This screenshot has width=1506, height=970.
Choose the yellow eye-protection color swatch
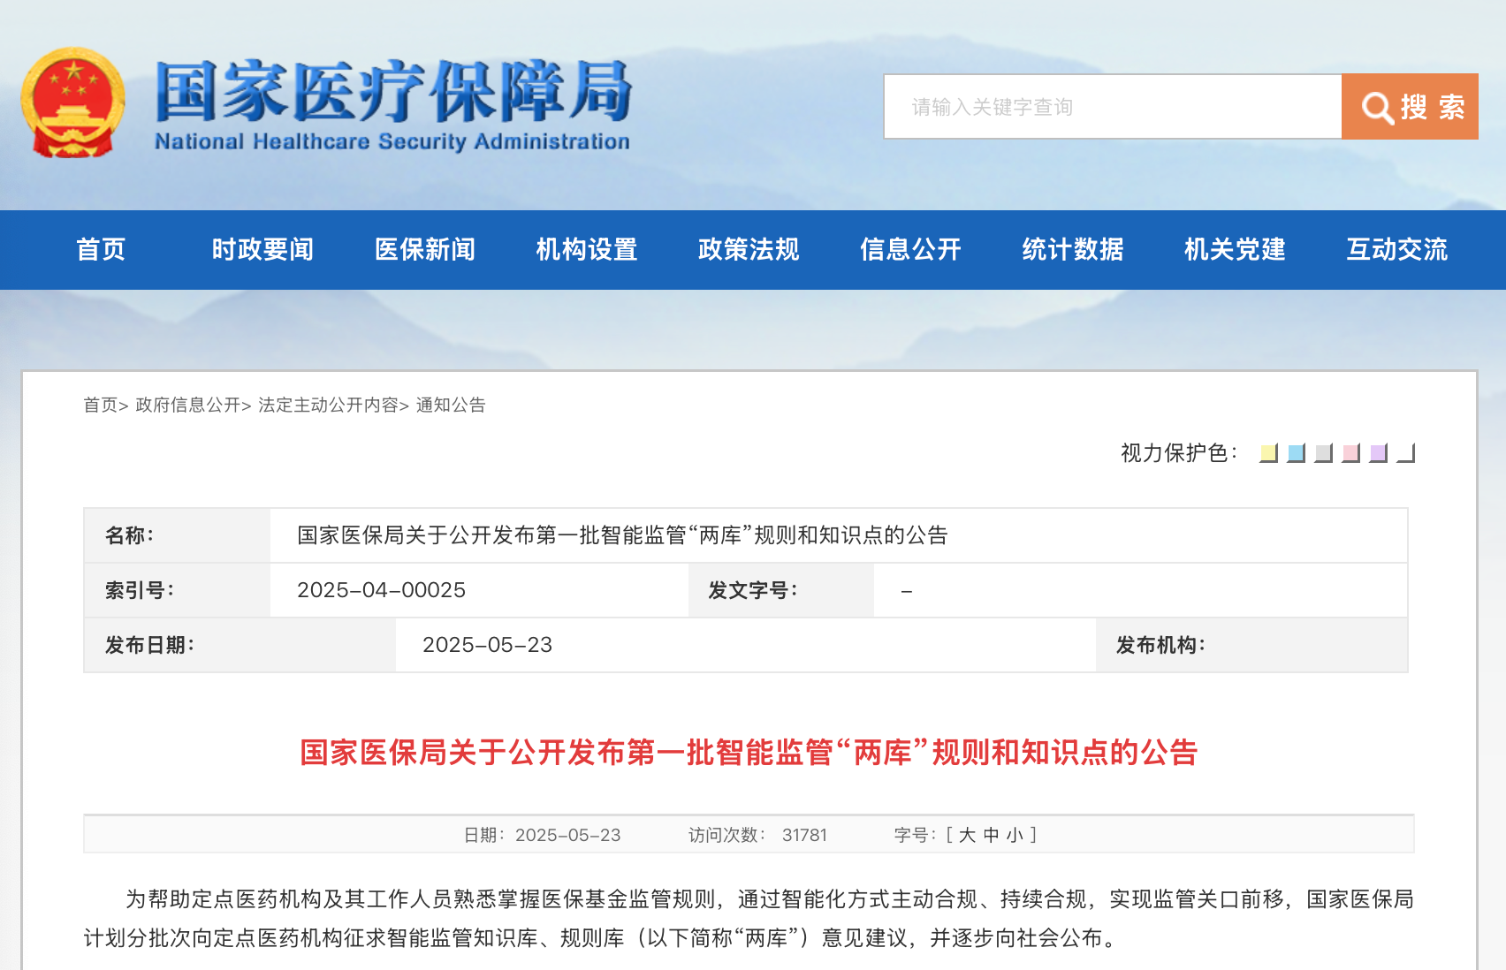click(1268, 453)
